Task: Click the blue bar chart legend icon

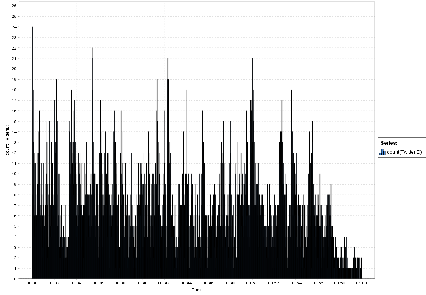Action: [x=382, y=152]
